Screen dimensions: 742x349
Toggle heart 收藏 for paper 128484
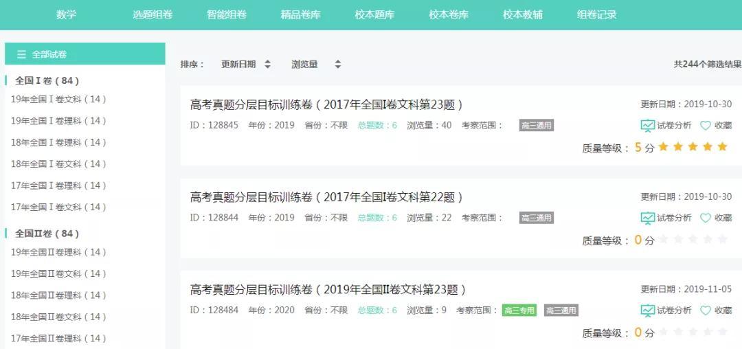click(x=705, y=311)
